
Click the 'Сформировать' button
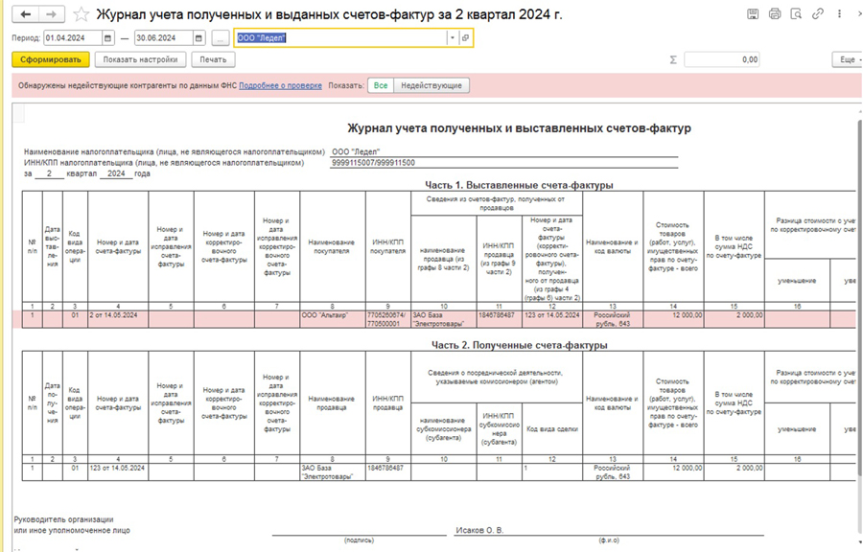tap(51, 59)
